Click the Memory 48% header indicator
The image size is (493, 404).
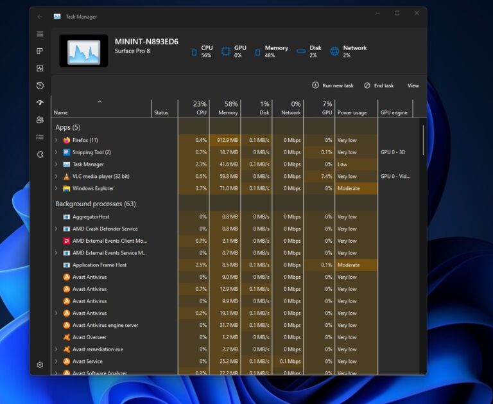[272, 51]
